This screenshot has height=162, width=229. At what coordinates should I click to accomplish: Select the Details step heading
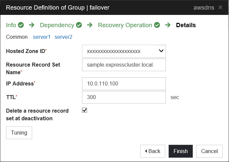[186, 25]
